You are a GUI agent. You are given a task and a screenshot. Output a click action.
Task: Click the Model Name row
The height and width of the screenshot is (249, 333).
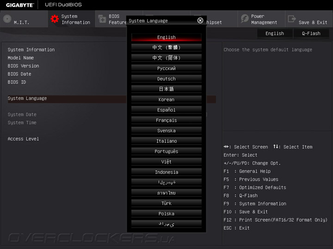pyautogui.click(x=21, y=58)
